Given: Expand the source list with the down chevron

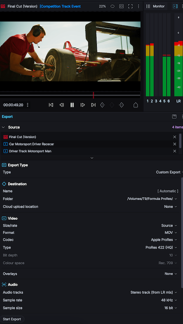Looking at the screenshot, I should 92,158.
